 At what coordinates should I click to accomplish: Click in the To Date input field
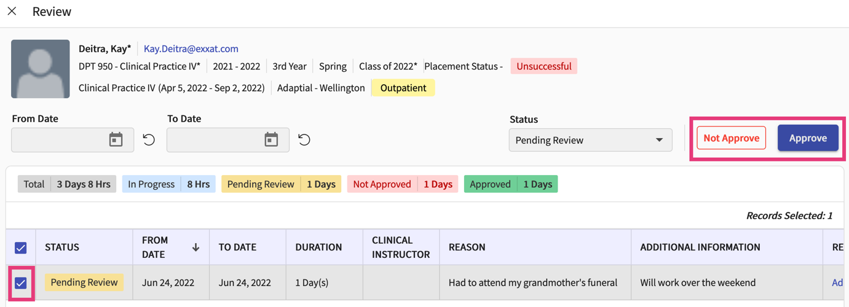coord(215,140)
